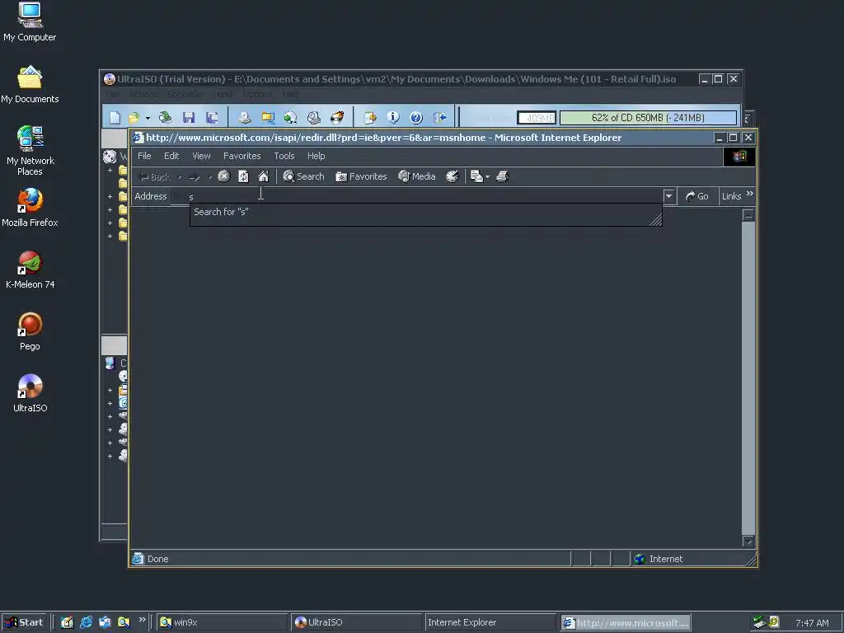The width and height of the screenshot is (844, 633).
Task: Click Internet Explorer quick launch icon
Action: (86, 622)
